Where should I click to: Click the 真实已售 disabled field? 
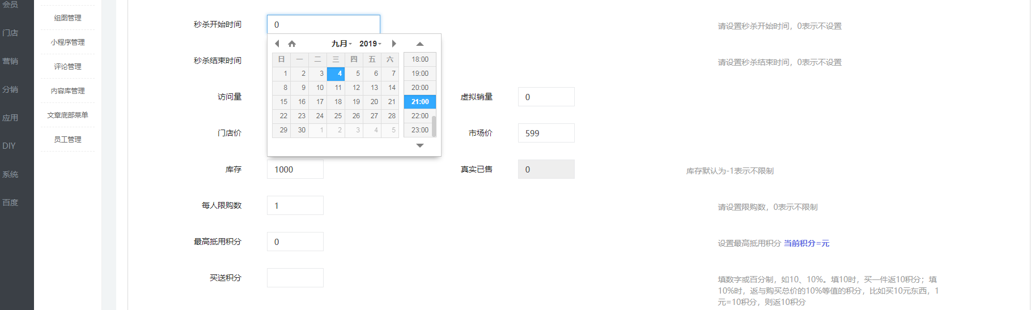[x=546, y=169]
